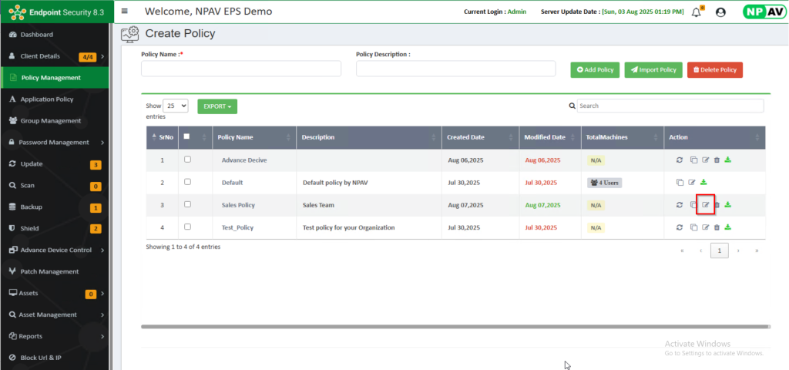Open Group Management in the sidebar

tap(50, 121)
